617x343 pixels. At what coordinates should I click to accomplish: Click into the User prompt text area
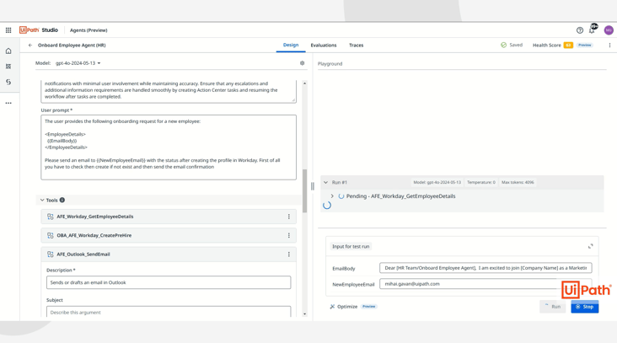[x=169, y=147]
